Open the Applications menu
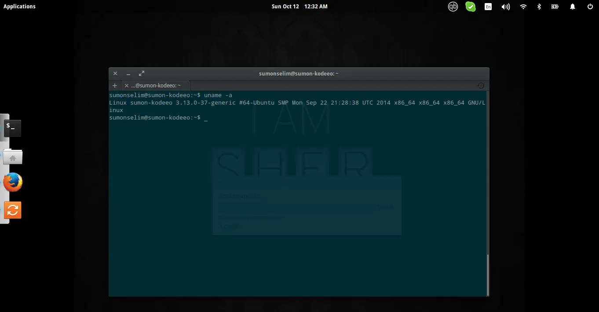The height and width of the screenshot is (312, 599). tap(19, 7)
